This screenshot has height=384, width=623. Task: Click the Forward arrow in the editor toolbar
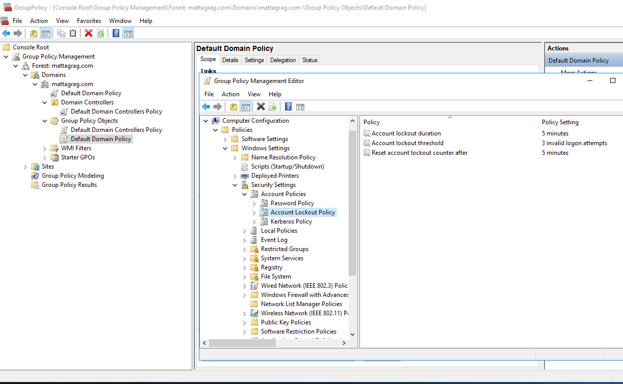218,106
